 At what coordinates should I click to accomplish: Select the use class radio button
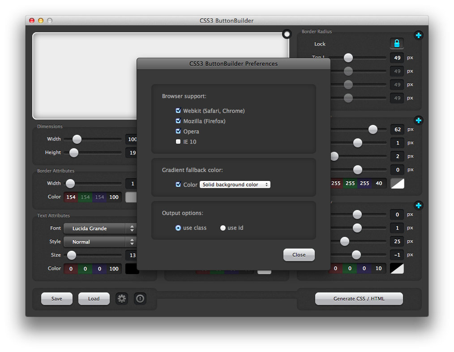coord(178,228)
